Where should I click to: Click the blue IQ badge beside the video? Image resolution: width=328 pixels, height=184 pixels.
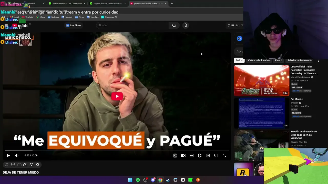(239, 39)
